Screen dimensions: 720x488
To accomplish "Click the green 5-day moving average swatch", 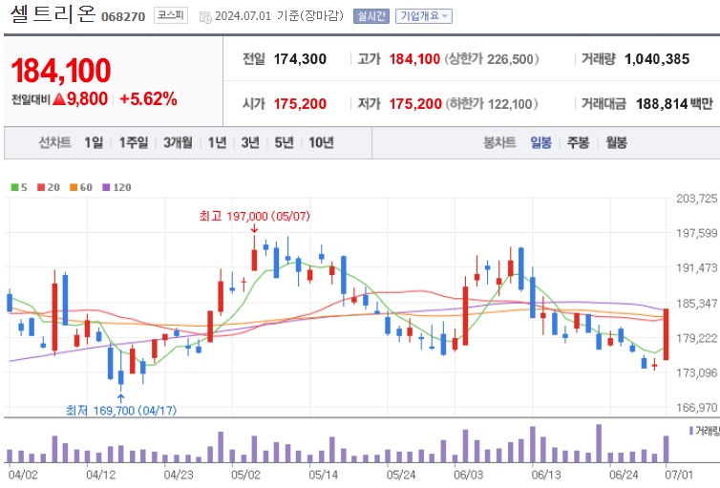I will [x=14, y=187].
